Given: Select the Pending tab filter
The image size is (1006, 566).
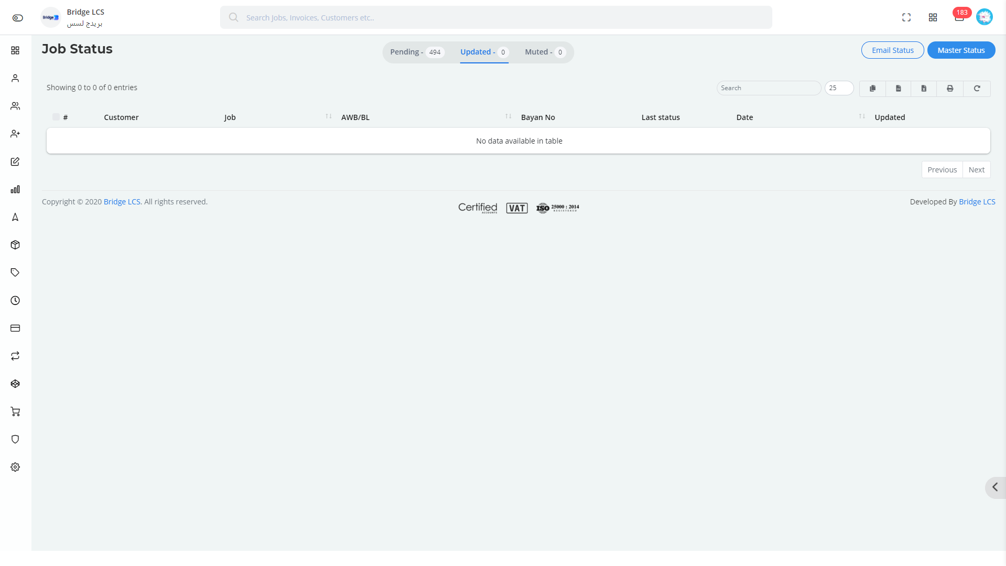Looking at the screenshot, I should coord(415,51).
